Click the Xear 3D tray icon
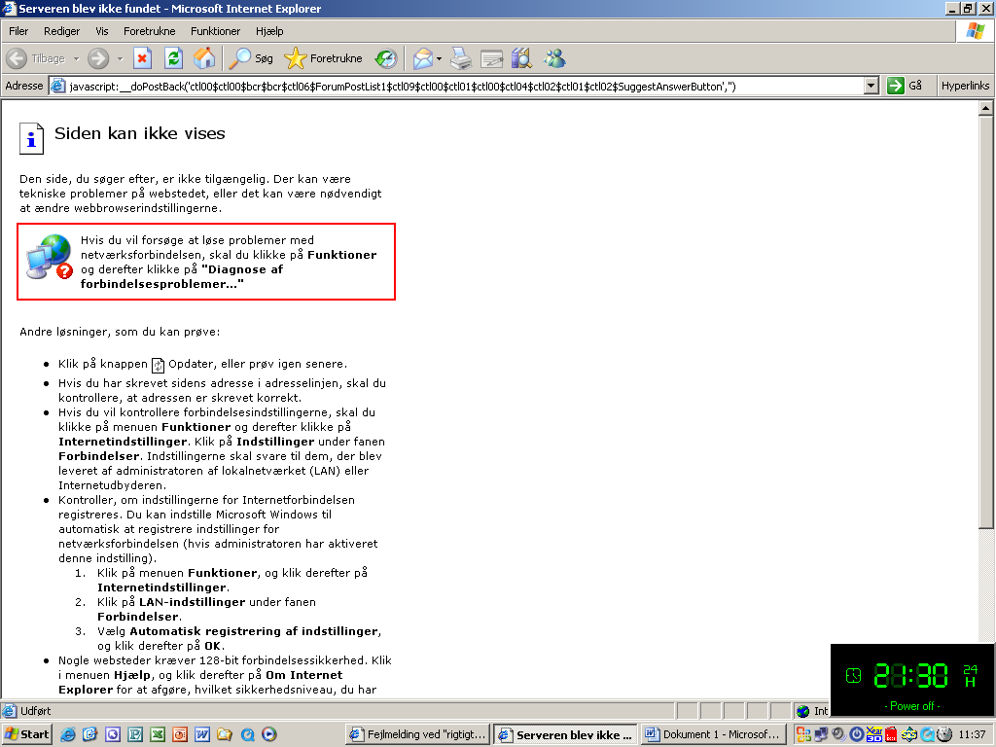The height and width of the screenshot is (747, 996). [874, 734]
